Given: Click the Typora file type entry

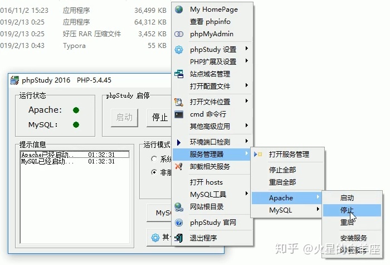Looking at the screenshot, I should [74, 46].
